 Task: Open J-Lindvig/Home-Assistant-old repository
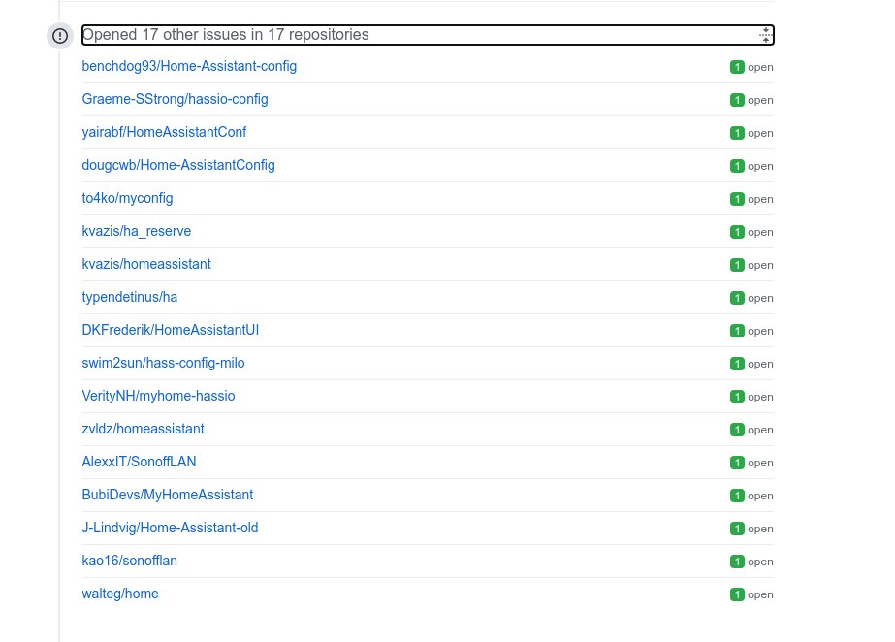[x=170, y=528]
